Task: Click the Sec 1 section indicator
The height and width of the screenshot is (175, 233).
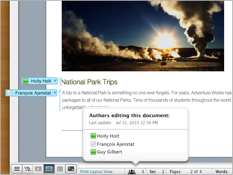Action: [157, 172]
